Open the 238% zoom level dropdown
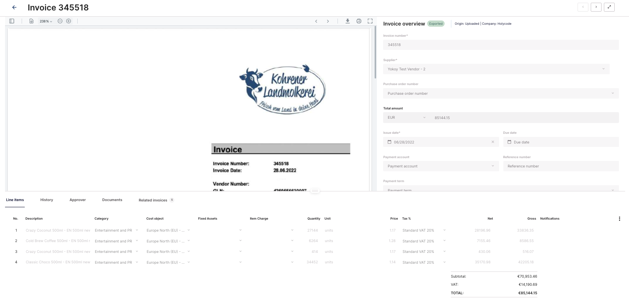This screenshot has width=629, height=302. tap(46, 21)
